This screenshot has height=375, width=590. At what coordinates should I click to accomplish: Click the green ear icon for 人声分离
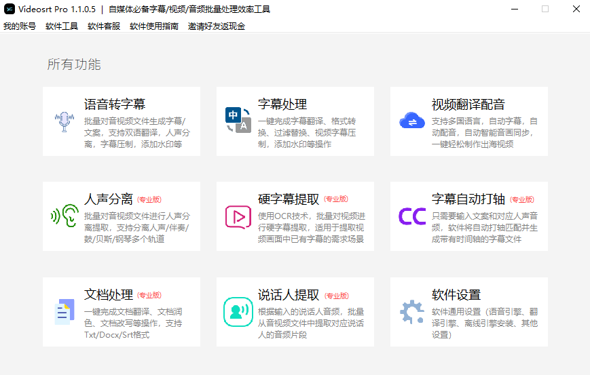click(x=64, y=216)
